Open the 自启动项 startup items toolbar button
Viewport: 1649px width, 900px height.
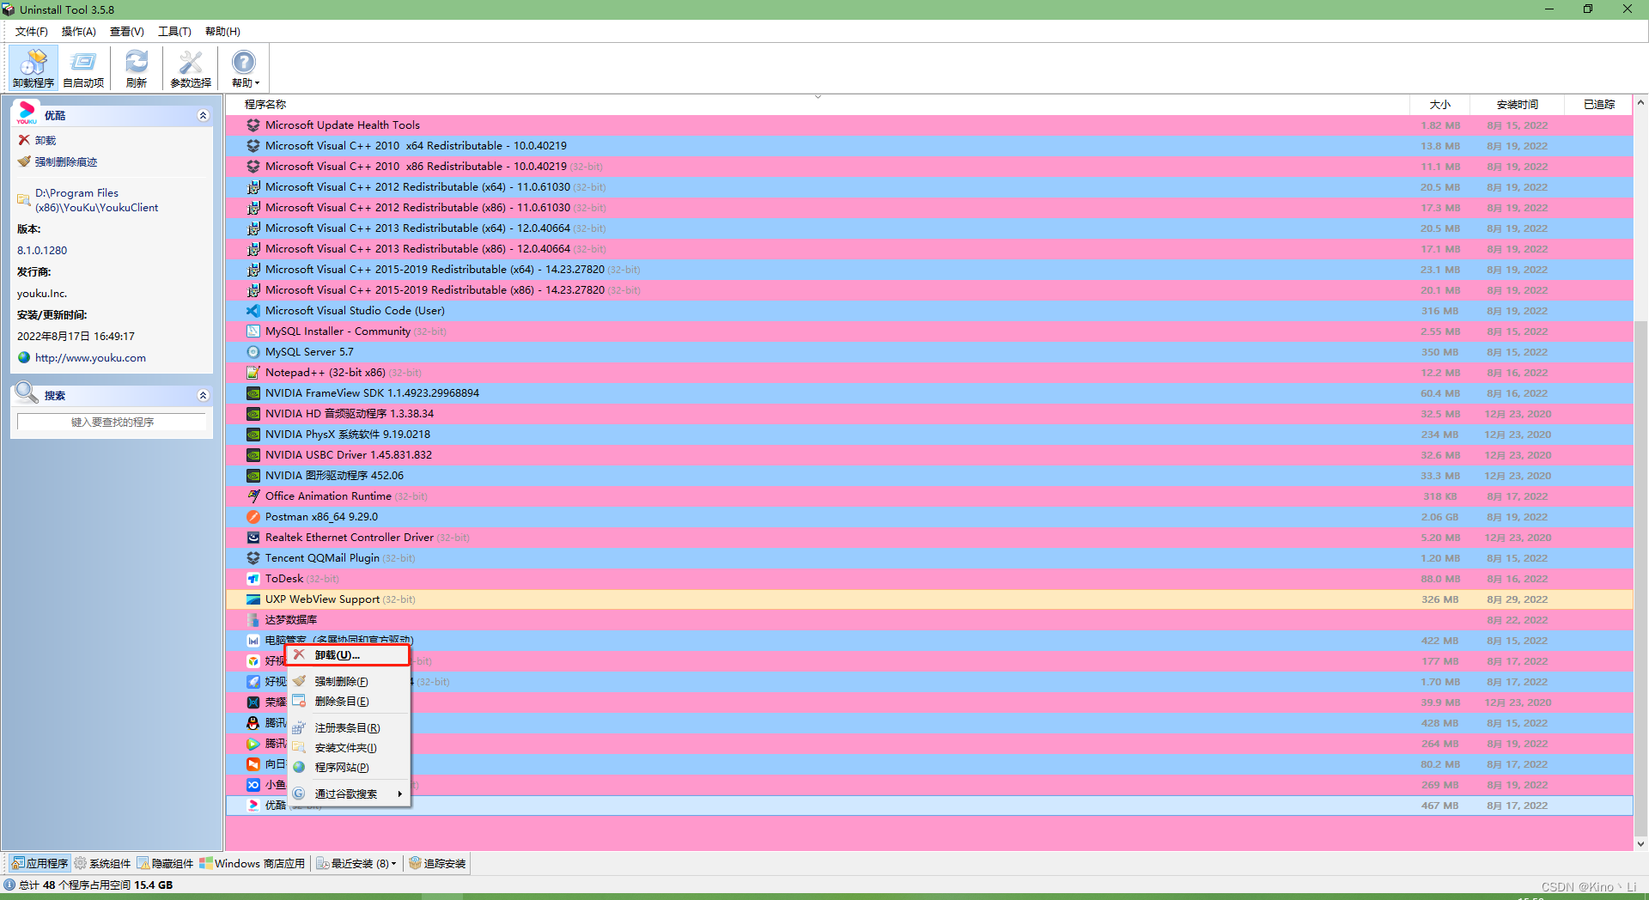(83, 68)
